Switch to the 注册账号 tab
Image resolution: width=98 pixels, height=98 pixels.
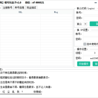(x=8, y=8)
